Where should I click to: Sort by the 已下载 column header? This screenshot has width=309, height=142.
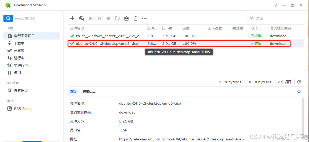point(170,28)
